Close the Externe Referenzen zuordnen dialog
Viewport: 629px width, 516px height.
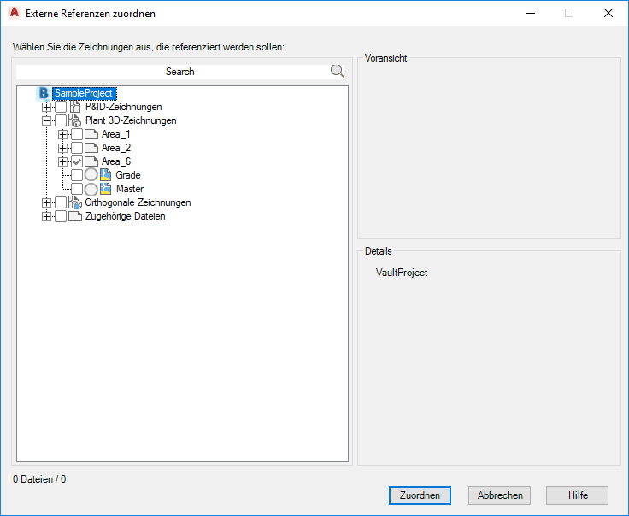[608, 13]
